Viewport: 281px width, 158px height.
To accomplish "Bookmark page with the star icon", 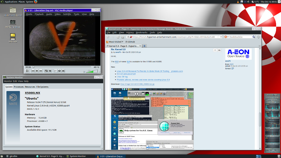I will click(218, 37).
